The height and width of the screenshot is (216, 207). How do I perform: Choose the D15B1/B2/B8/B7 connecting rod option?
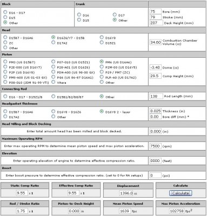(53, 97)
